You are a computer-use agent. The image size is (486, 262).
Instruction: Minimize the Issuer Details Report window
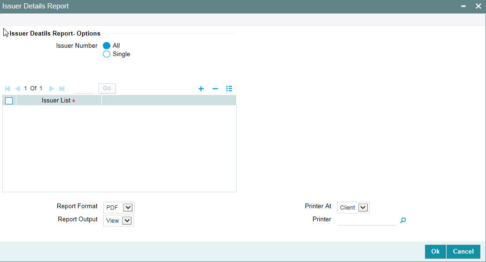point(463,6)
